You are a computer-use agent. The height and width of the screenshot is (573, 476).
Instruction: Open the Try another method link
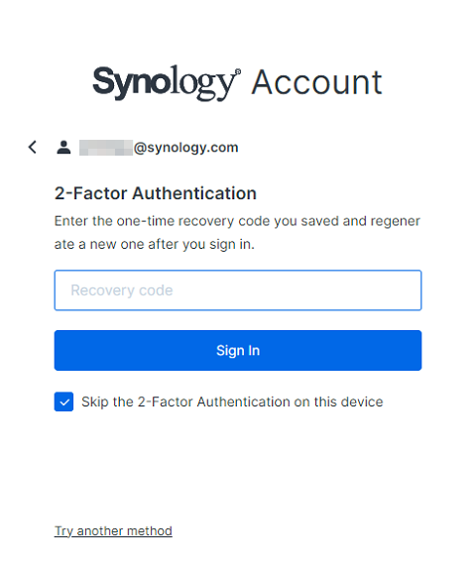click(113, 531)
